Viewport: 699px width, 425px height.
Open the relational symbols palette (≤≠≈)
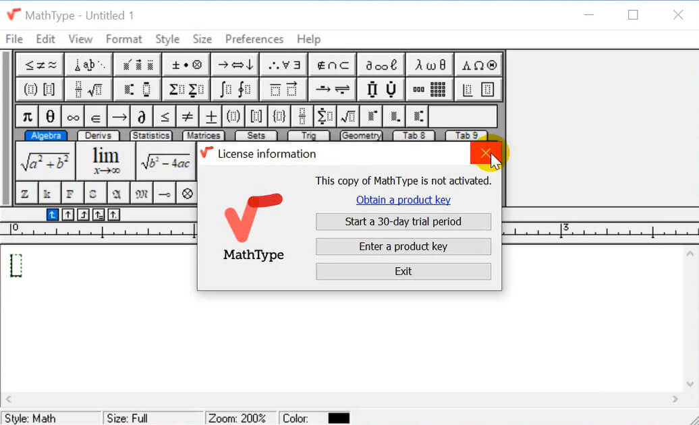pyautogui.click(x=40, y=65)
